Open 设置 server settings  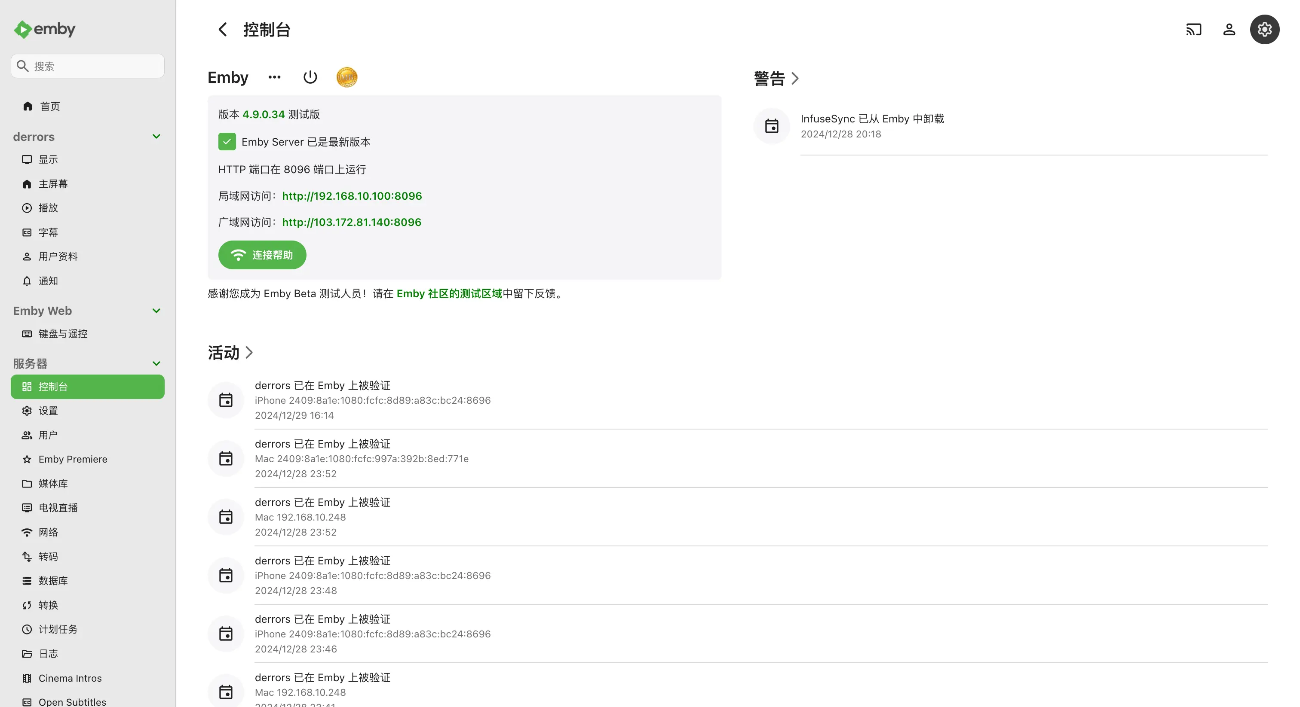point(87,411)
